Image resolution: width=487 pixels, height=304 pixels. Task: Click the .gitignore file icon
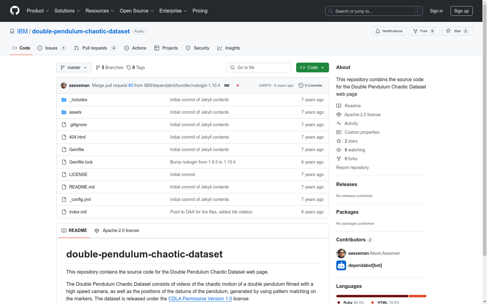(64, 125)
